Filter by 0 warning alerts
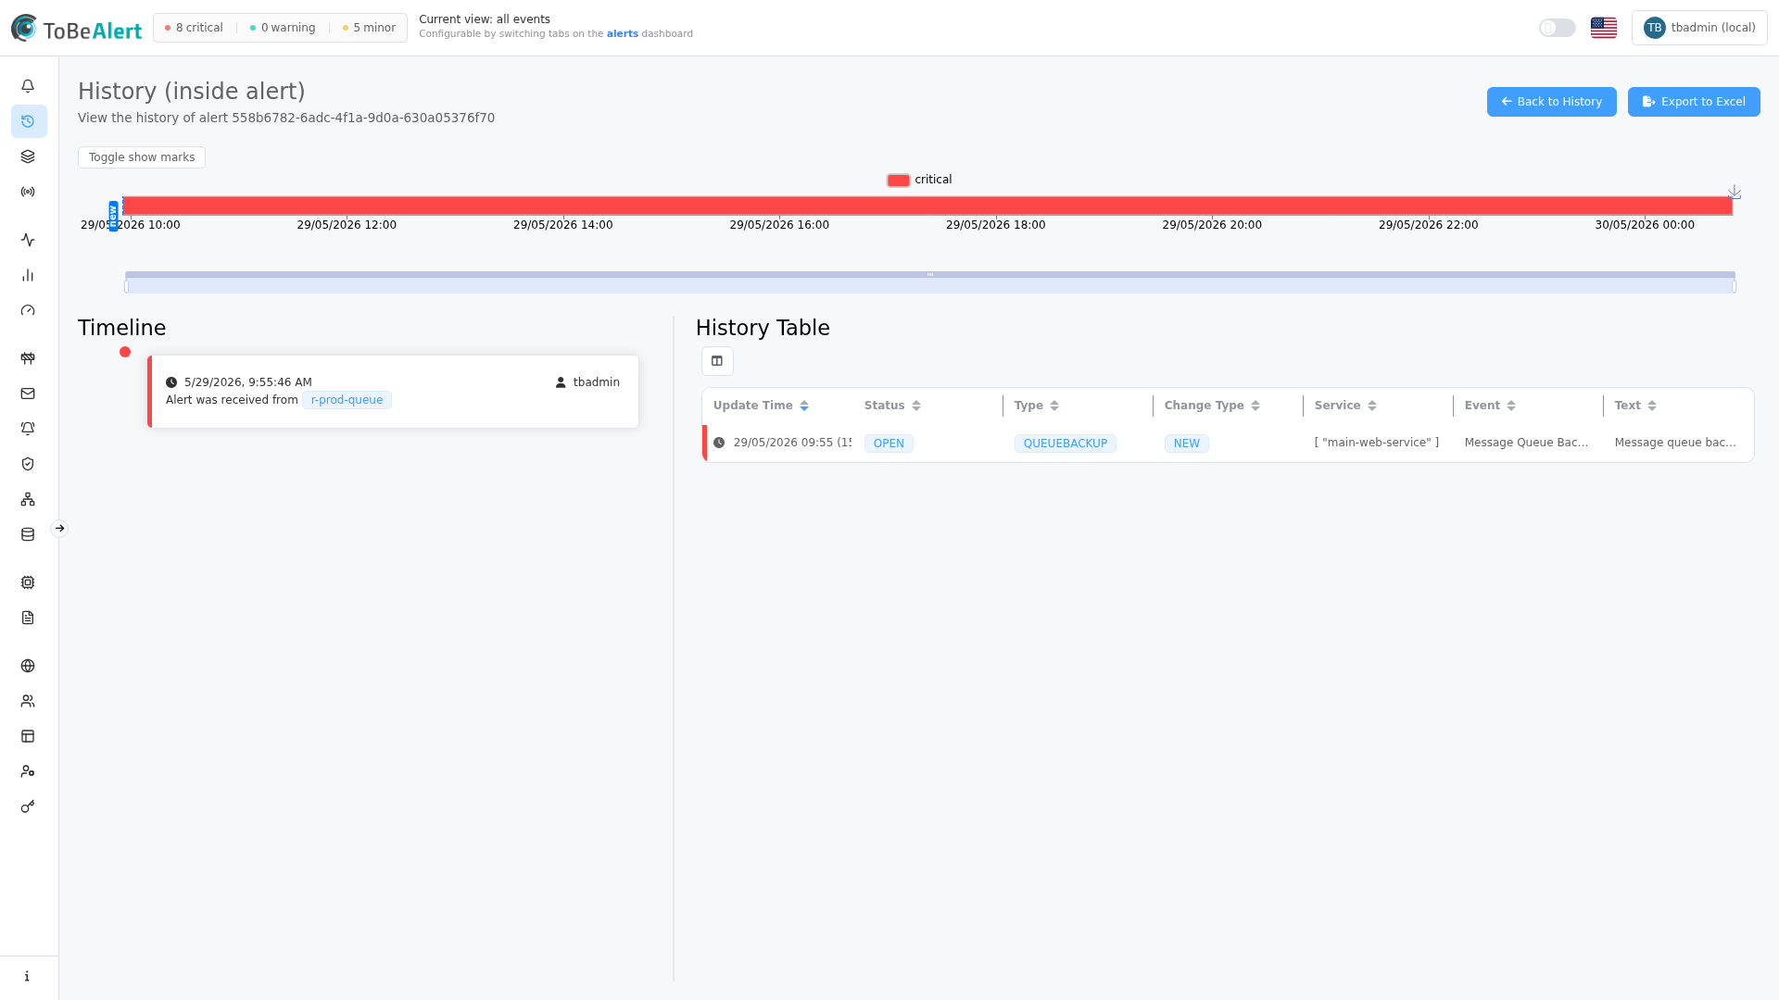The image size is (1779, 1000). [283, 28]
